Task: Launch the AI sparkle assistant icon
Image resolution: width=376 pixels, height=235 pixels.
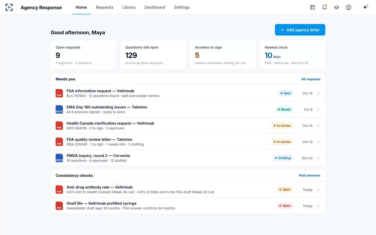Action: point(366,7)
